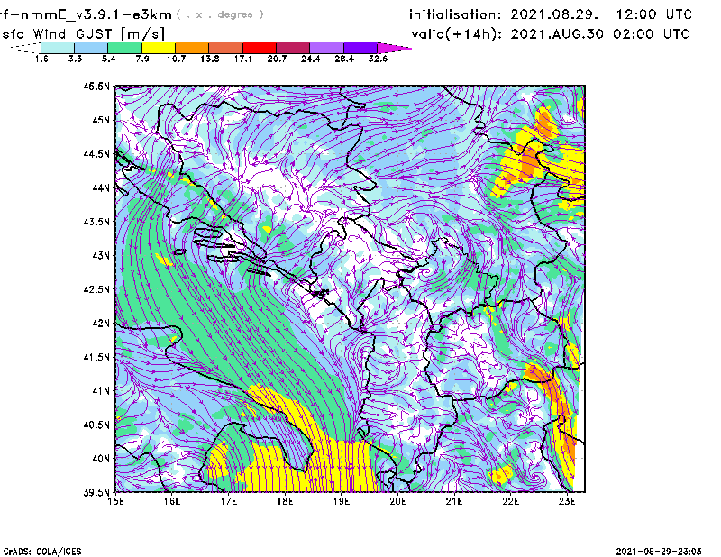Click the 16E longitude label
Screen dimensions: 721x557
click(x=172, y=501)
